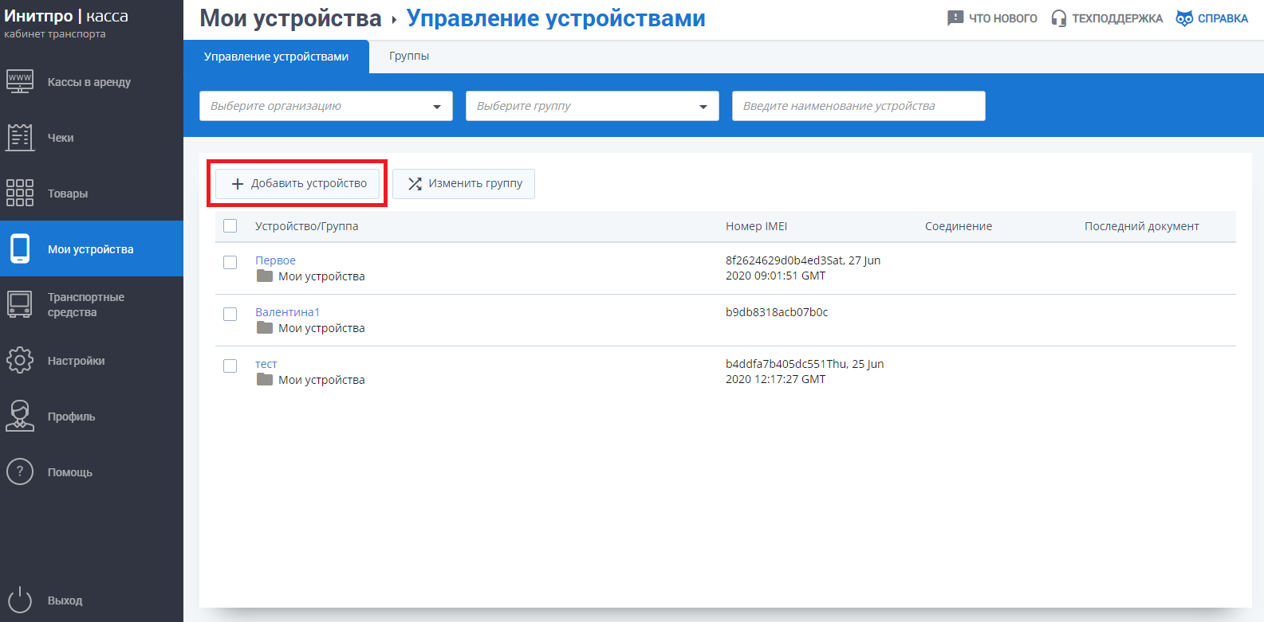
Task: Select the checkbox next to Валентина1
Action: coord(230,314)
